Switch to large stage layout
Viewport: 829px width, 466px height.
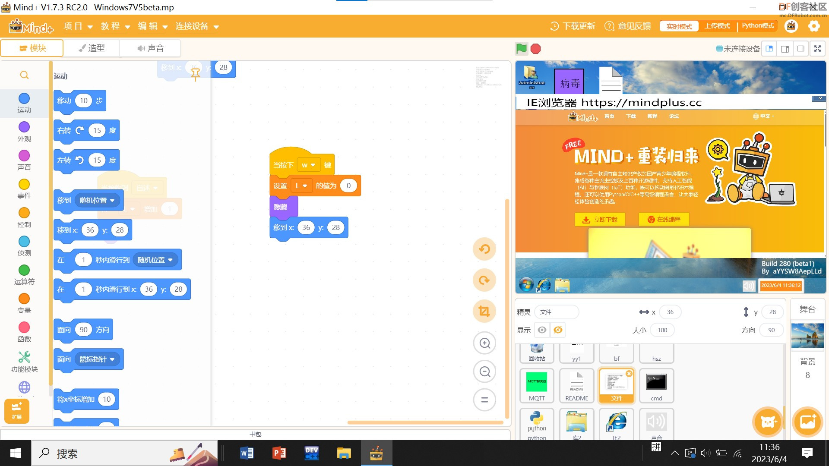coord(785,49)
